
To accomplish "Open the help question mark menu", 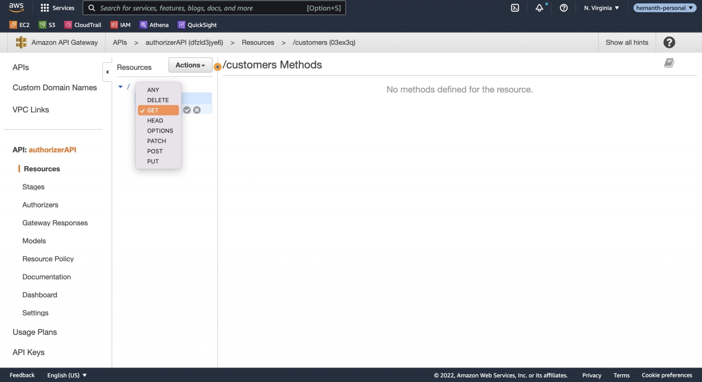I will (564, 8).
